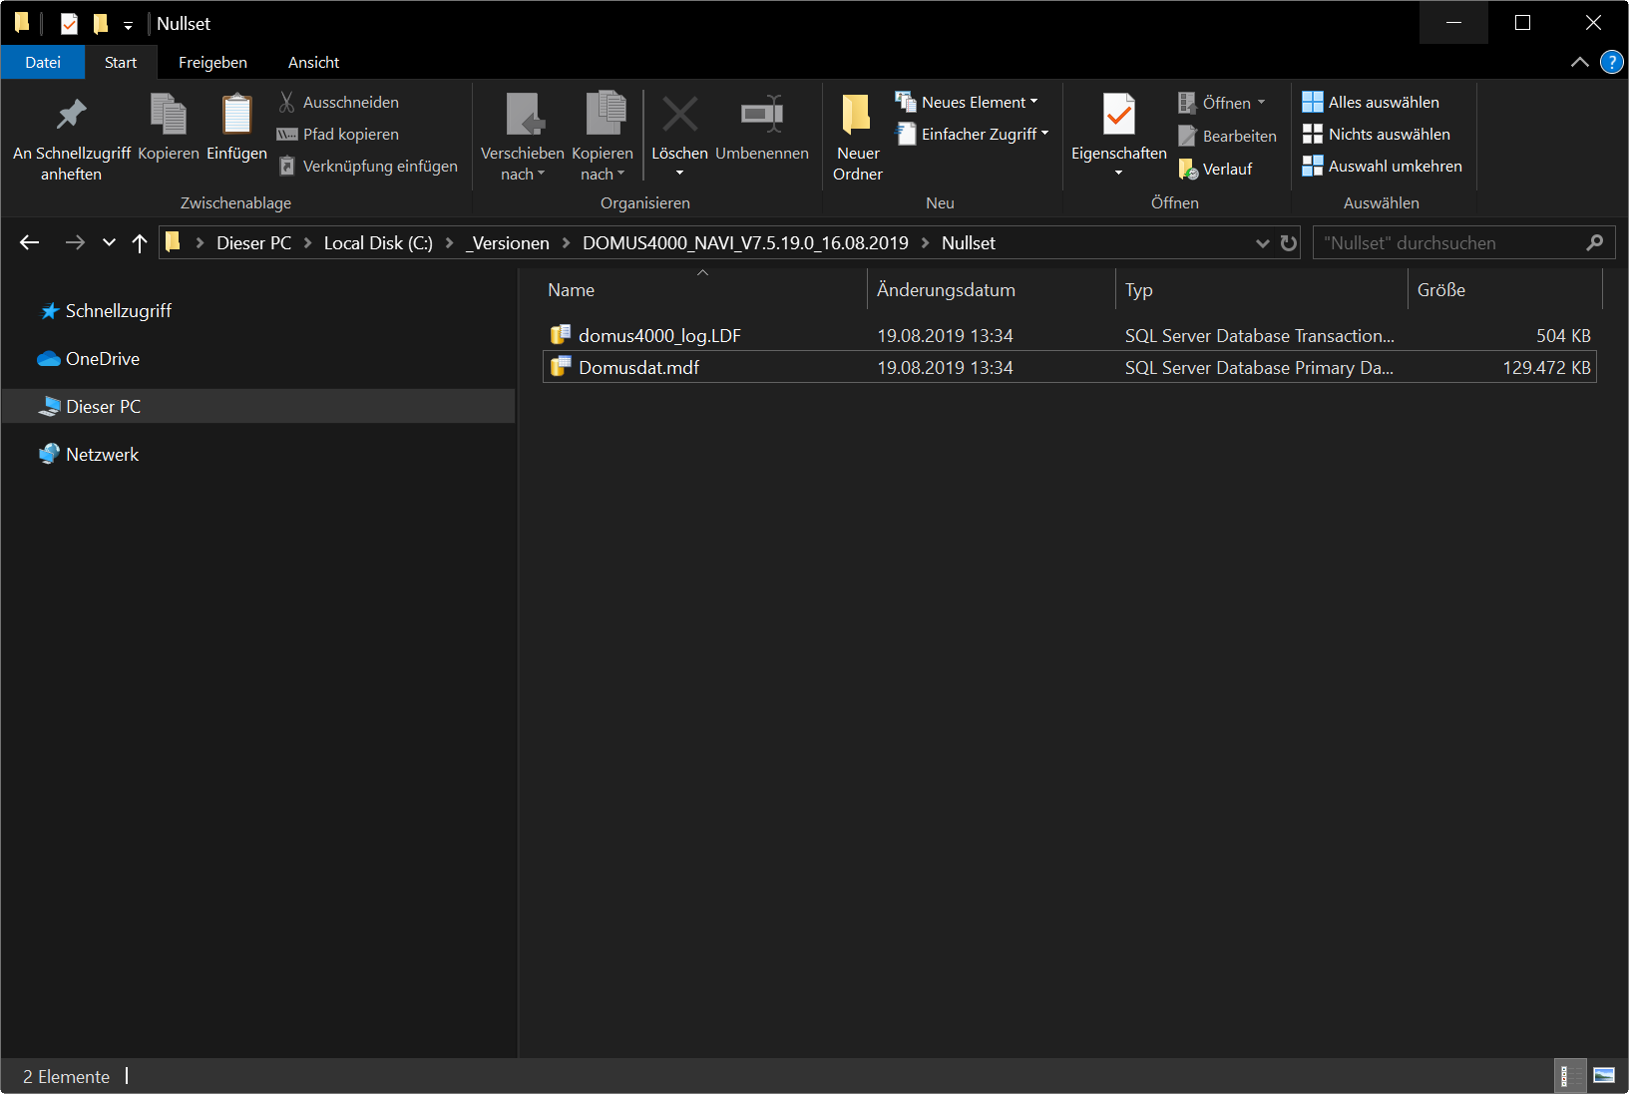Expand the address bar history dropdown

point(1262,242)
